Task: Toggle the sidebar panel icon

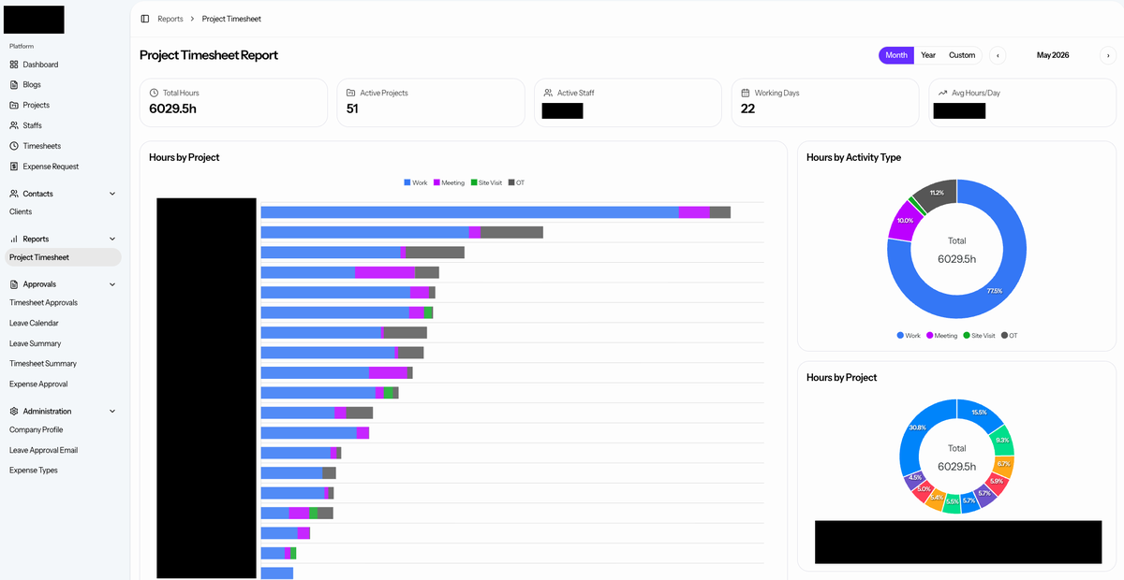Action: coord(144,19)
